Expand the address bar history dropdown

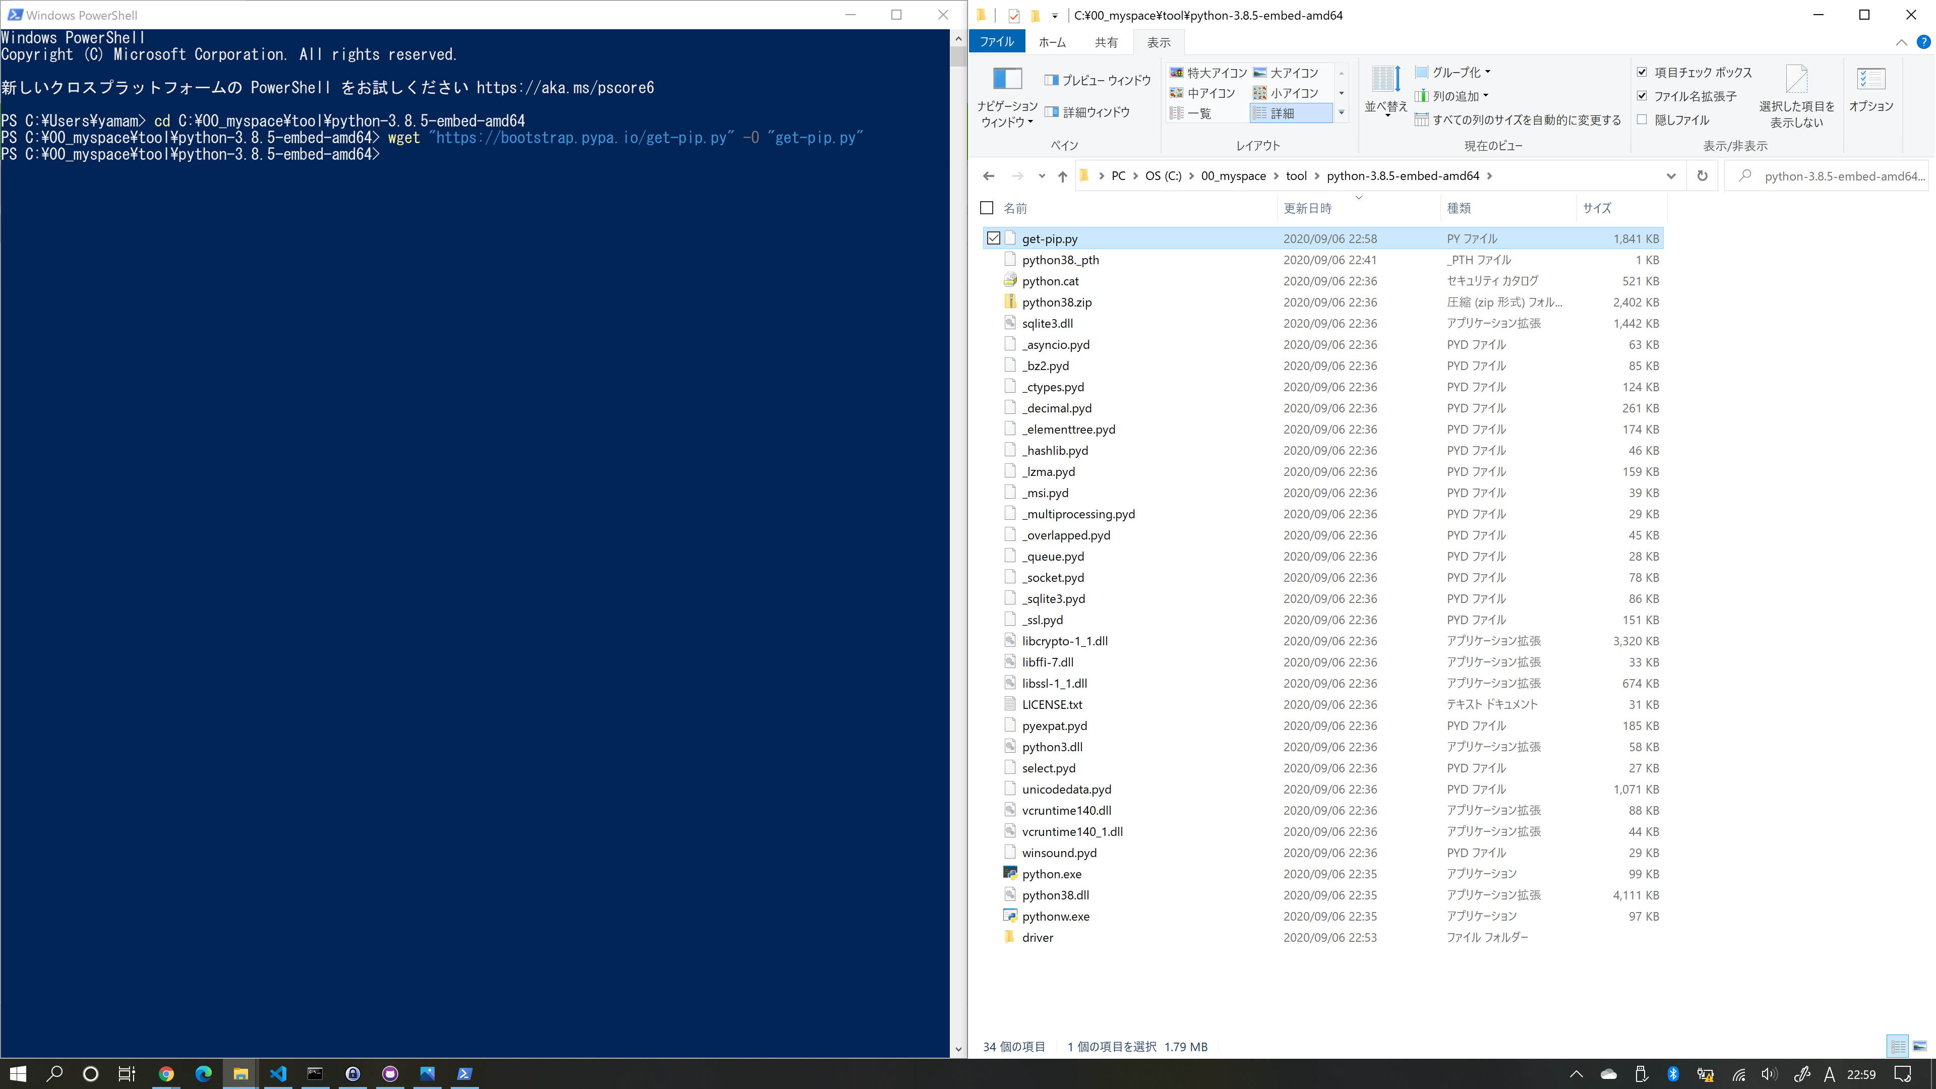1671,176
